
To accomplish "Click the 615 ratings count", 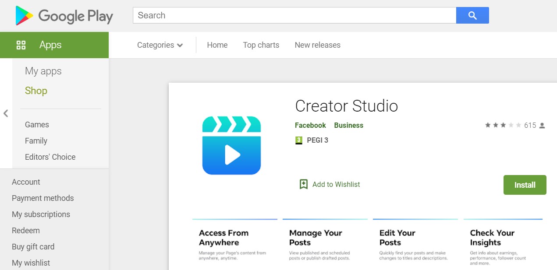I will (530, 126).
